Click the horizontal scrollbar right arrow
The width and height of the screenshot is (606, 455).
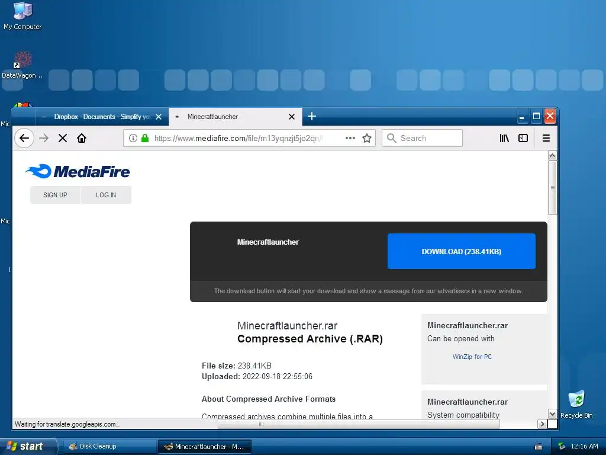coord(542,424)
